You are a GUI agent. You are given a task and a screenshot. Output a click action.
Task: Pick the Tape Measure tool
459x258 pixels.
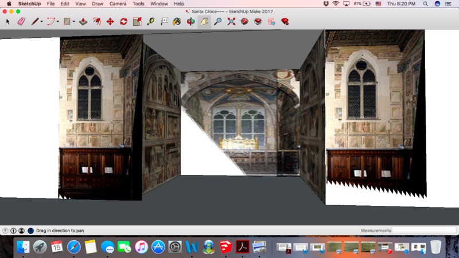tap(151, 22)
